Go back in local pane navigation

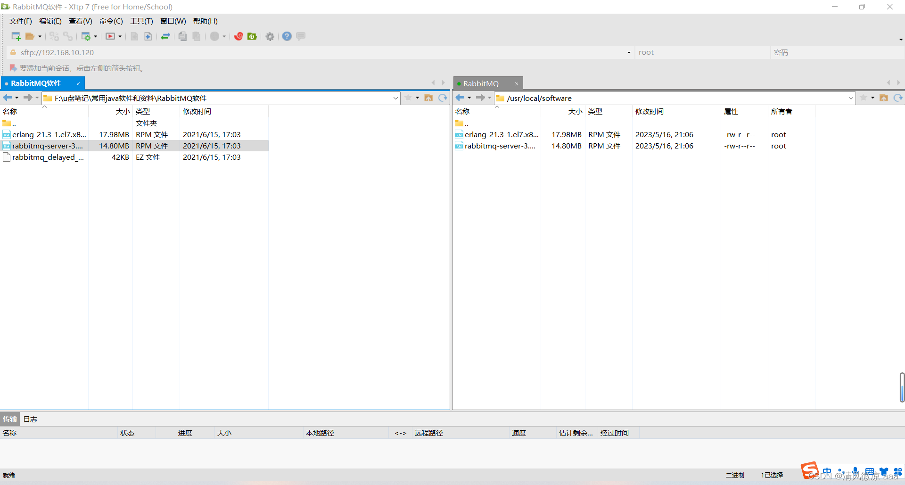(8, 98)
